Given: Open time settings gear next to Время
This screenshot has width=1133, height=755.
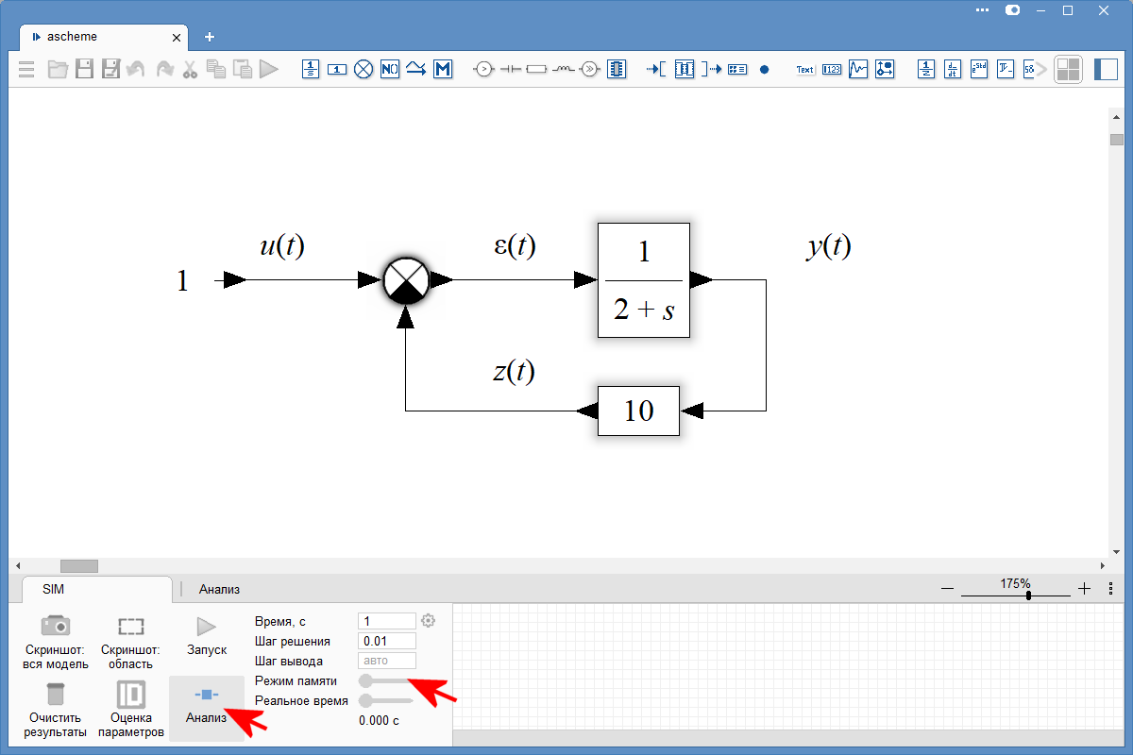Looking at the screenshot, I should 429,621.
